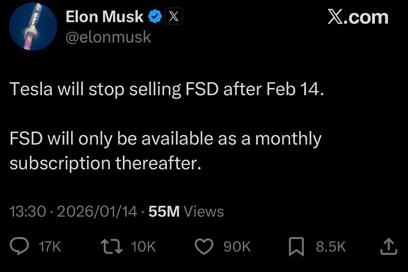Screen dimensions: 408x272
Task: Click the X affiliation badge beside the name
Action: click(173, 17)
